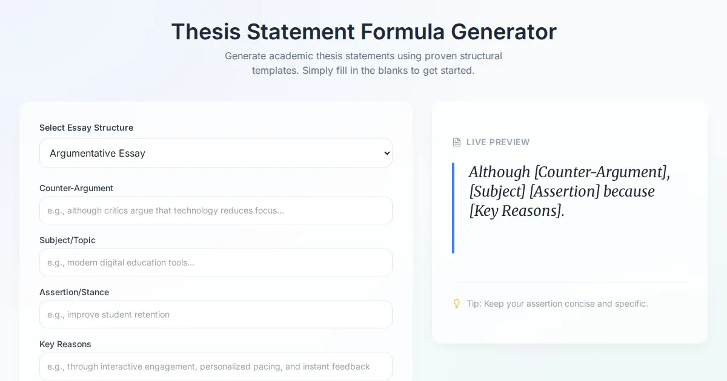Click the subtitle describing structural templates
This screenshot has height=381, width=727.
[363, 63]
